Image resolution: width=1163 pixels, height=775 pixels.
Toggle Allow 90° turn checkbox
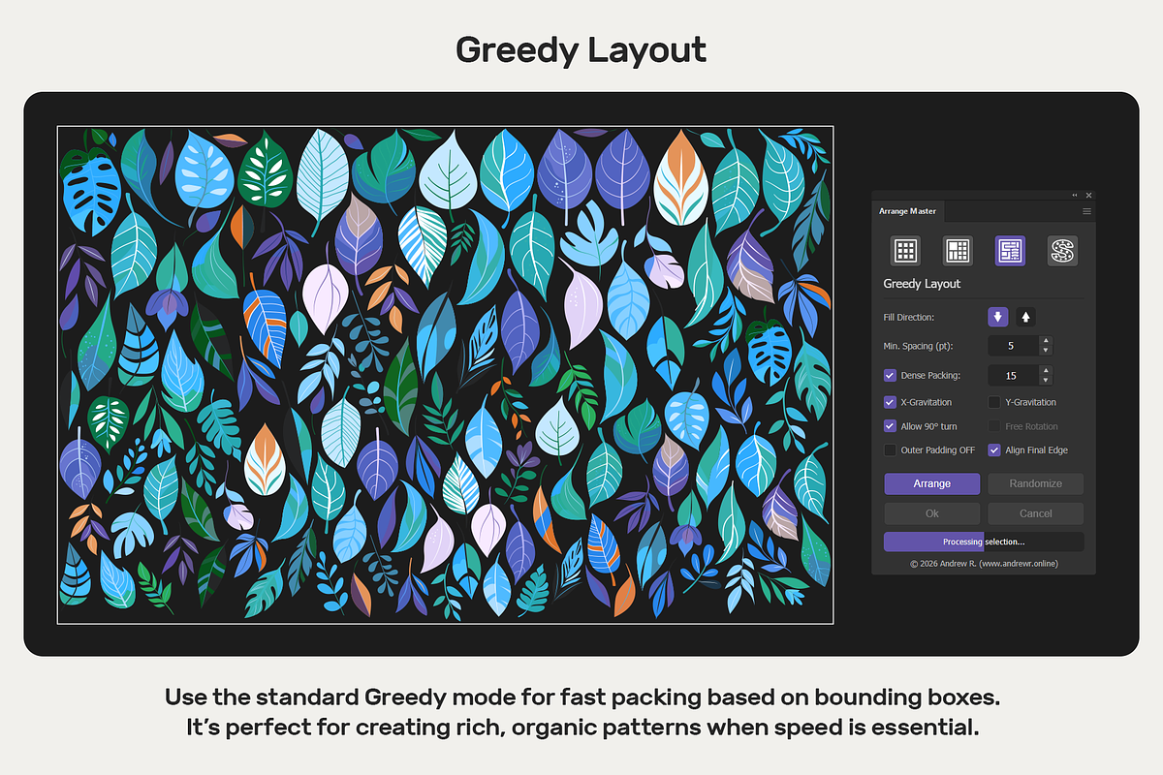tap(890, 426)
